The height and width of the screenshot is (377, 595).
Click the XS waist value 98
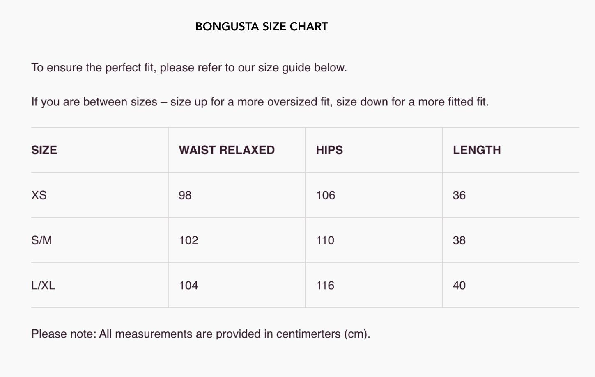point(185,195)
